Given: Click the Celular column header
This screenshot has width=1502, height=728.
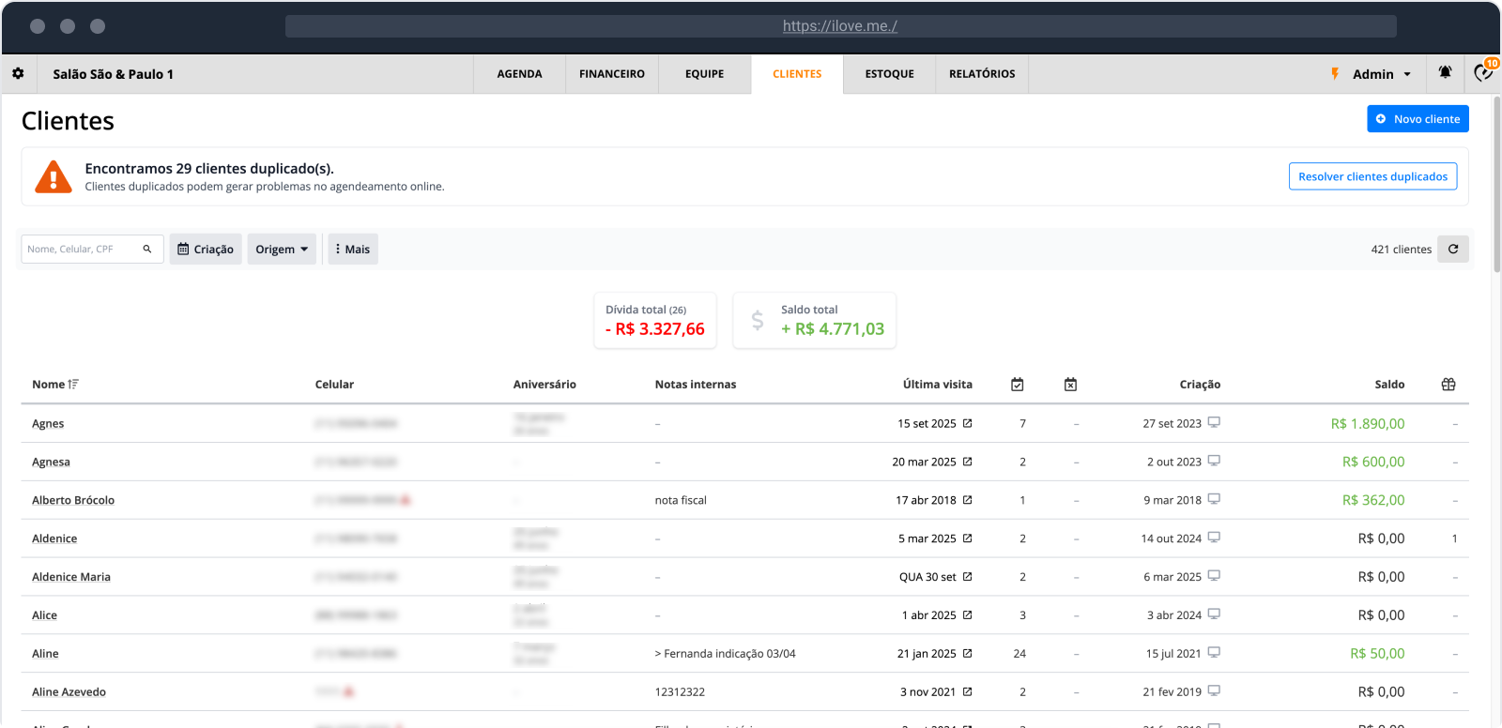Looking at the screenshot, I should [334, 385].
